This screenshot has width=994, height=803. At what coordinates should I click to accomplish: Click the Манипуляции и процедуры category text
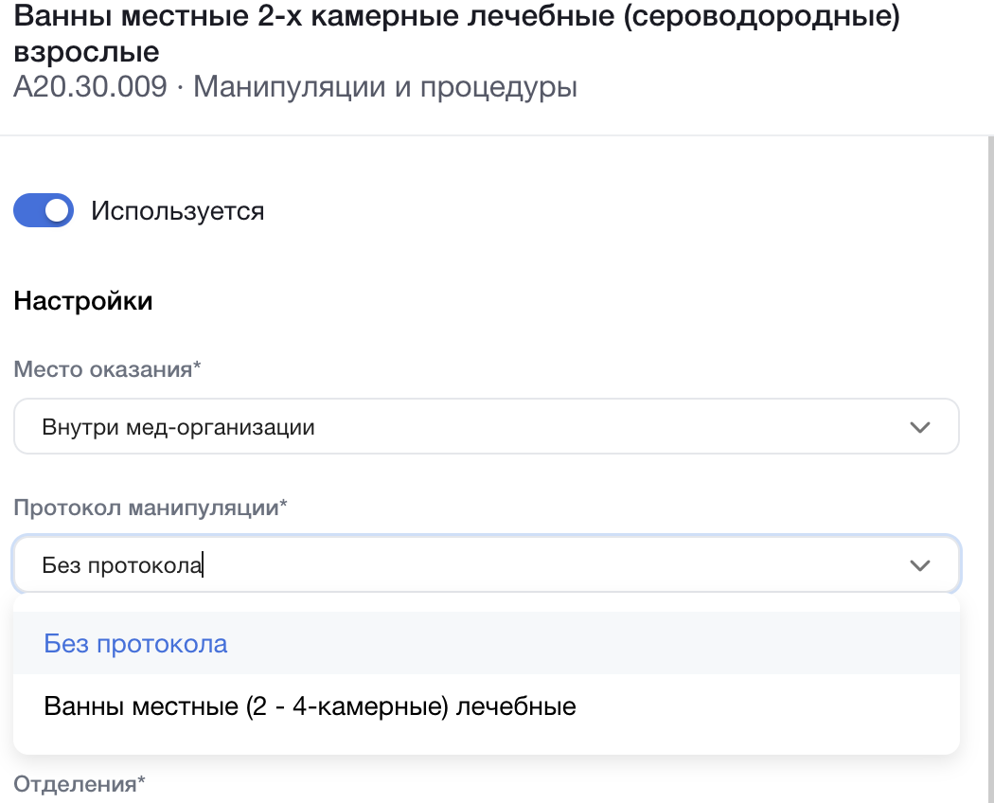pos(385,87)
